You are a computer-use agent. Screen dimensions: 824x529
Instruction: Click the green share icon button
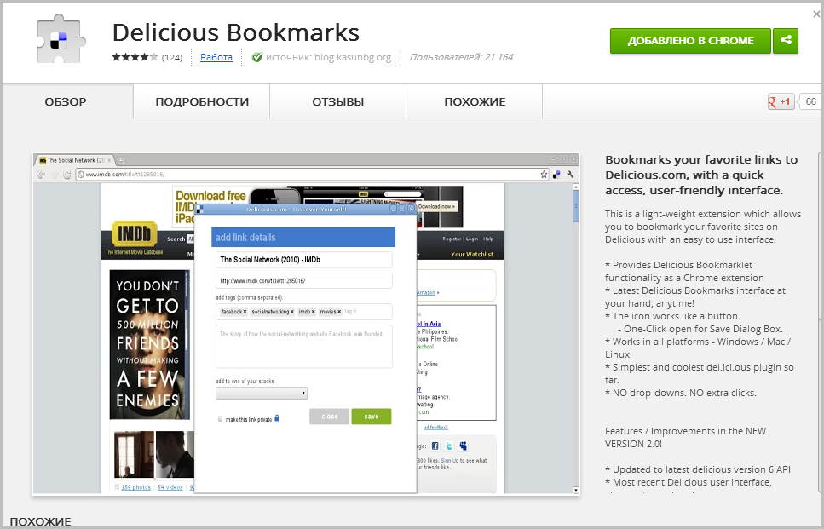pyautogui.click(x=786, y=40)
